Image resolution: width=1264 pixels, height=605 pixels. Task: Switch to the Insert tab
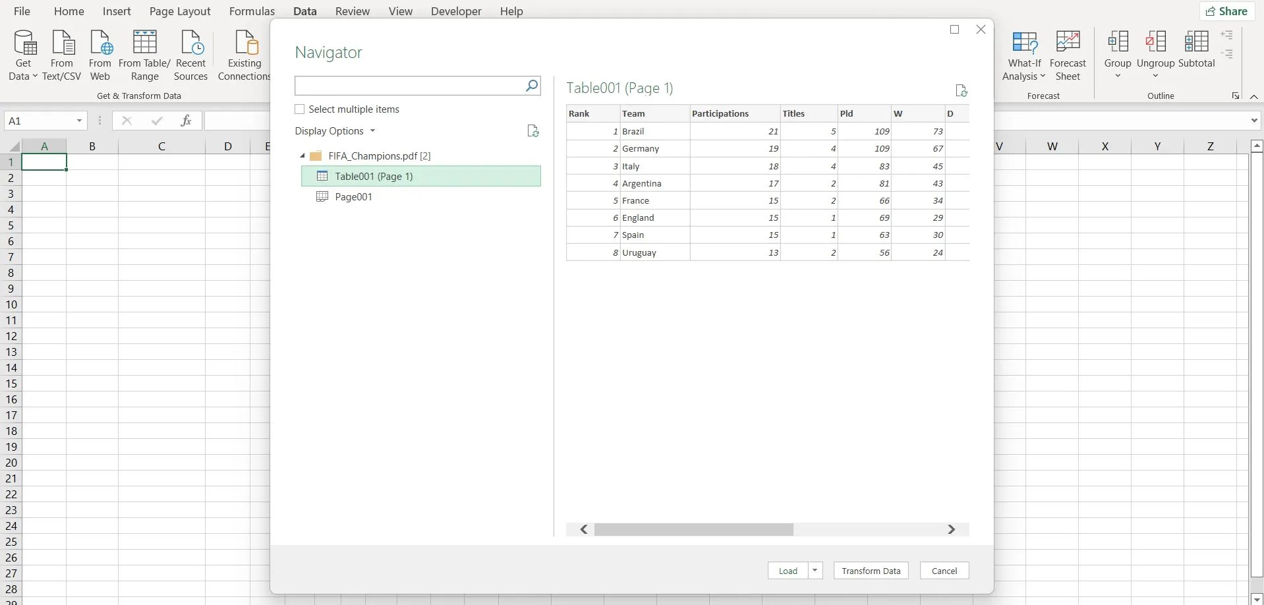click(117, 11)
